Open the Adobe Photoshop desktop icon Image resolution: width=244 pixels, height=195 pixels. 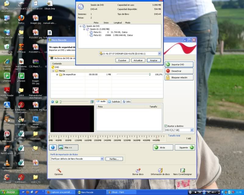pyautogui.click(x=35, y=122)
